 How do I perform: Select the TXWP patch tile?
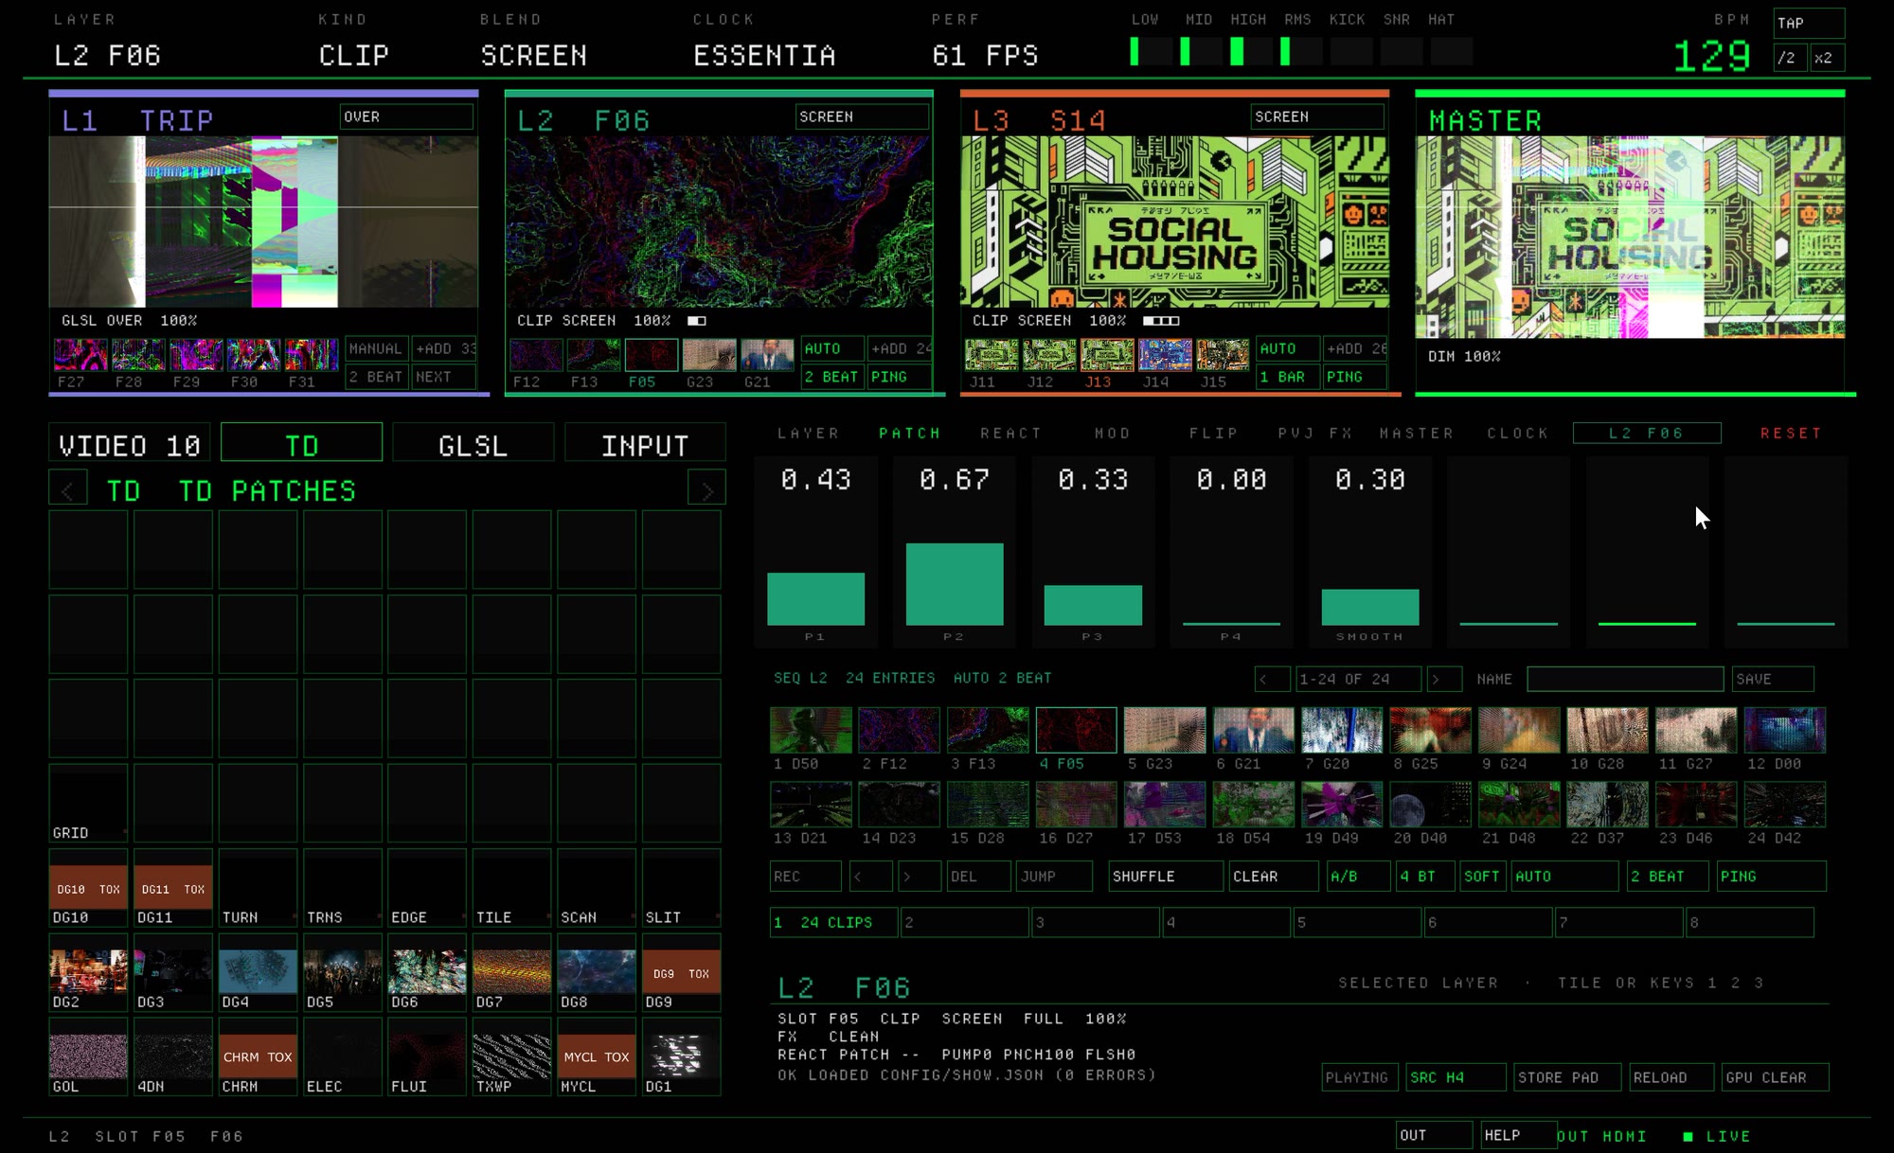point(511,1056)
